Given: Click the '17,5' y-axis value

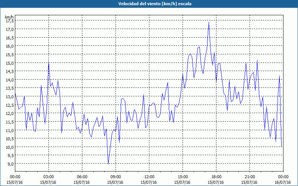Looking at the screenshot, I should [10, 21].
